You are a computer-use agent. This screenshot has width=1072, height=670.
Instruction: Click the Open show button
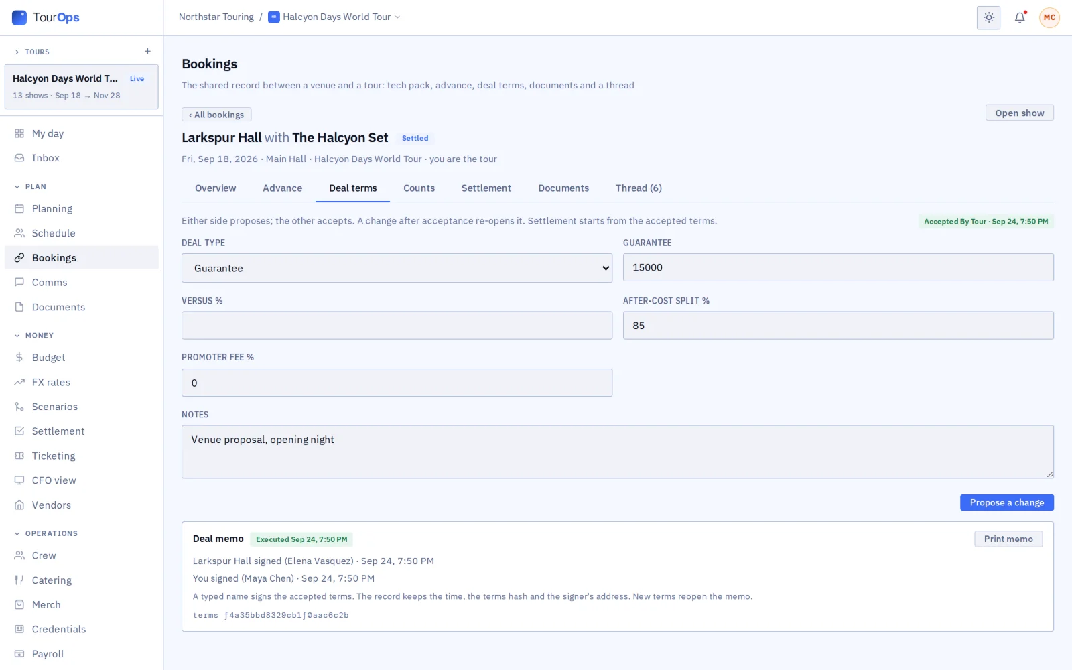(x=1019, y=113)
